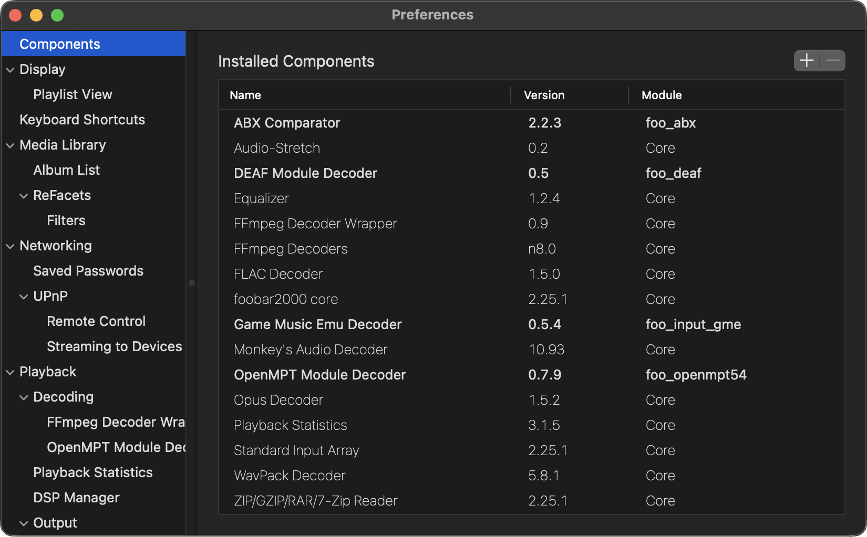
Task: Collapse the Display section chevron
Action: coord(10,70)
